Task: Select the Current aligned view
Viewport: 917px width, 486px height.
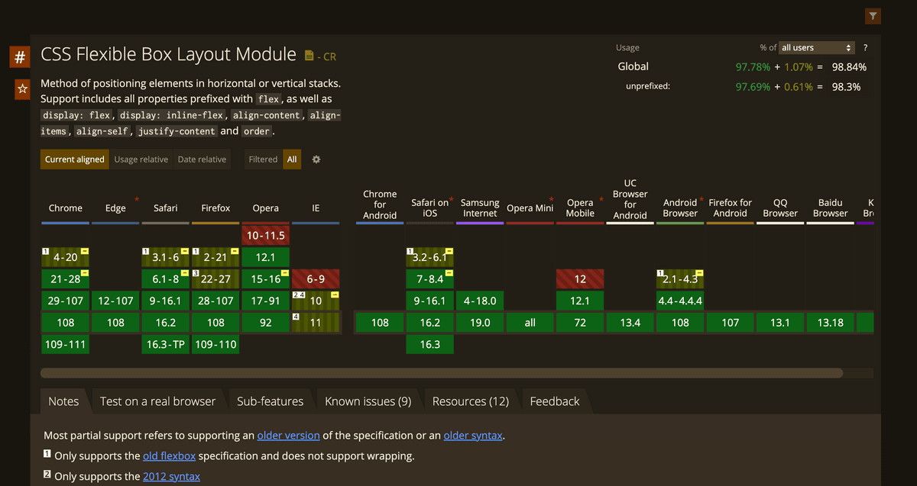Action: point(75,159)
